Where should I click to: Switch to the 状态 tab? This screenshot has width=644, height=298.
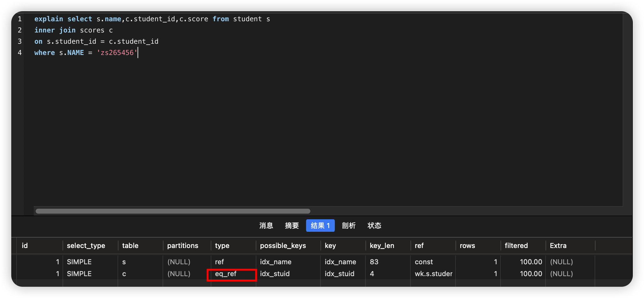(x=374, y=226)
